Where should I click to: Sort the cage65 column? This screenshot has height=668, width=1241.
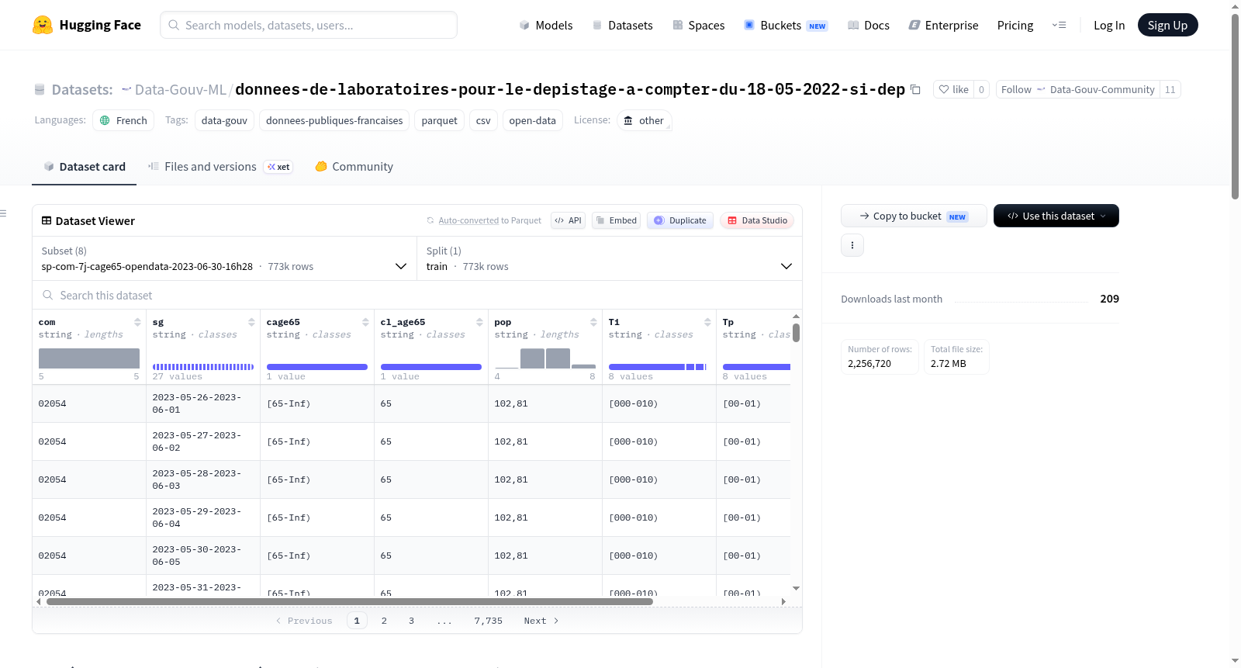pyautogui.click(x=365, y=322)
